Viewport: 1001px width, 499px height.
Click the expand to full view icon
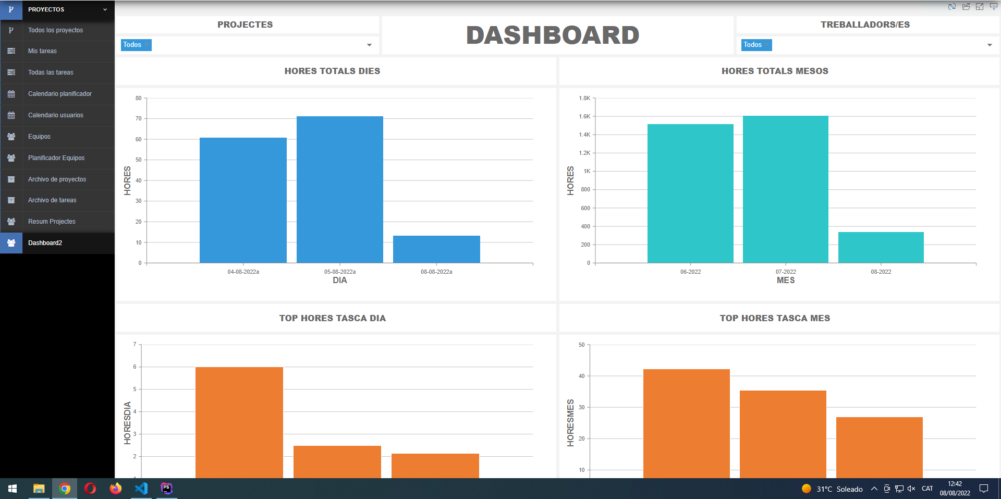[980, 6]
